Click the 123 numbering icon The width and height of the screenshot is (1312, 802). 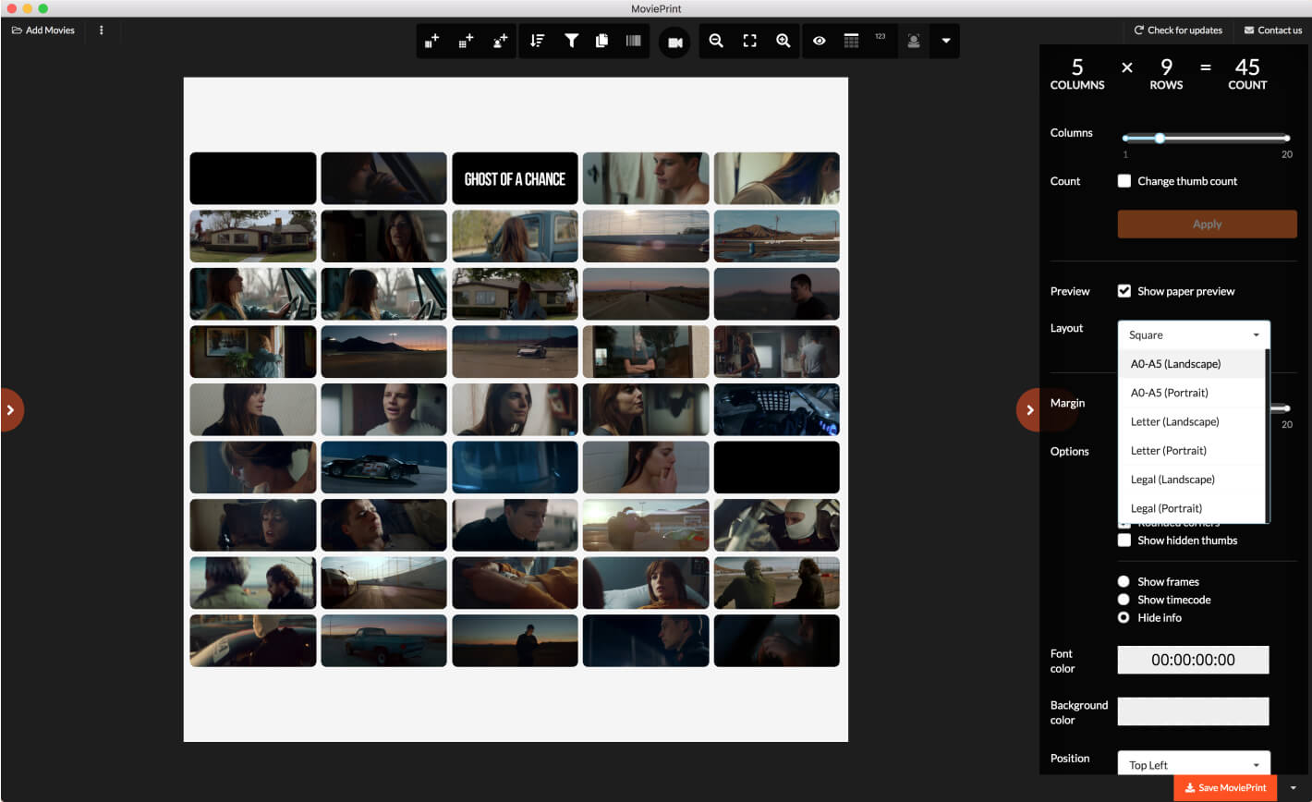(x=880, y=38)
